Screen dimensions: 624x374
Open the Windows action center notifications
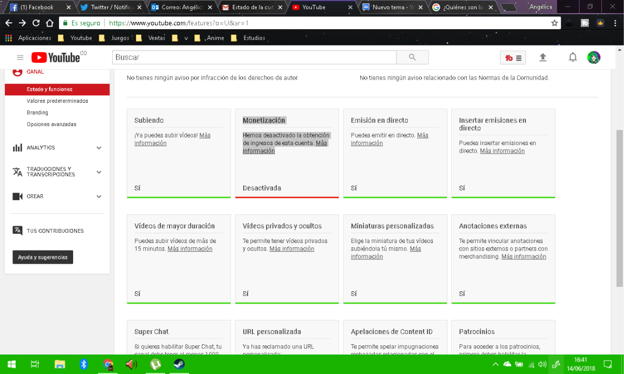coord(608,364)
